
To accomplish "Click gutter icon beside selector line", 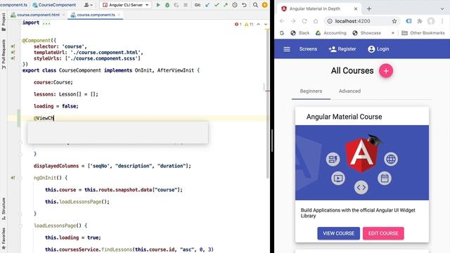I will click(x=13, y=46).
